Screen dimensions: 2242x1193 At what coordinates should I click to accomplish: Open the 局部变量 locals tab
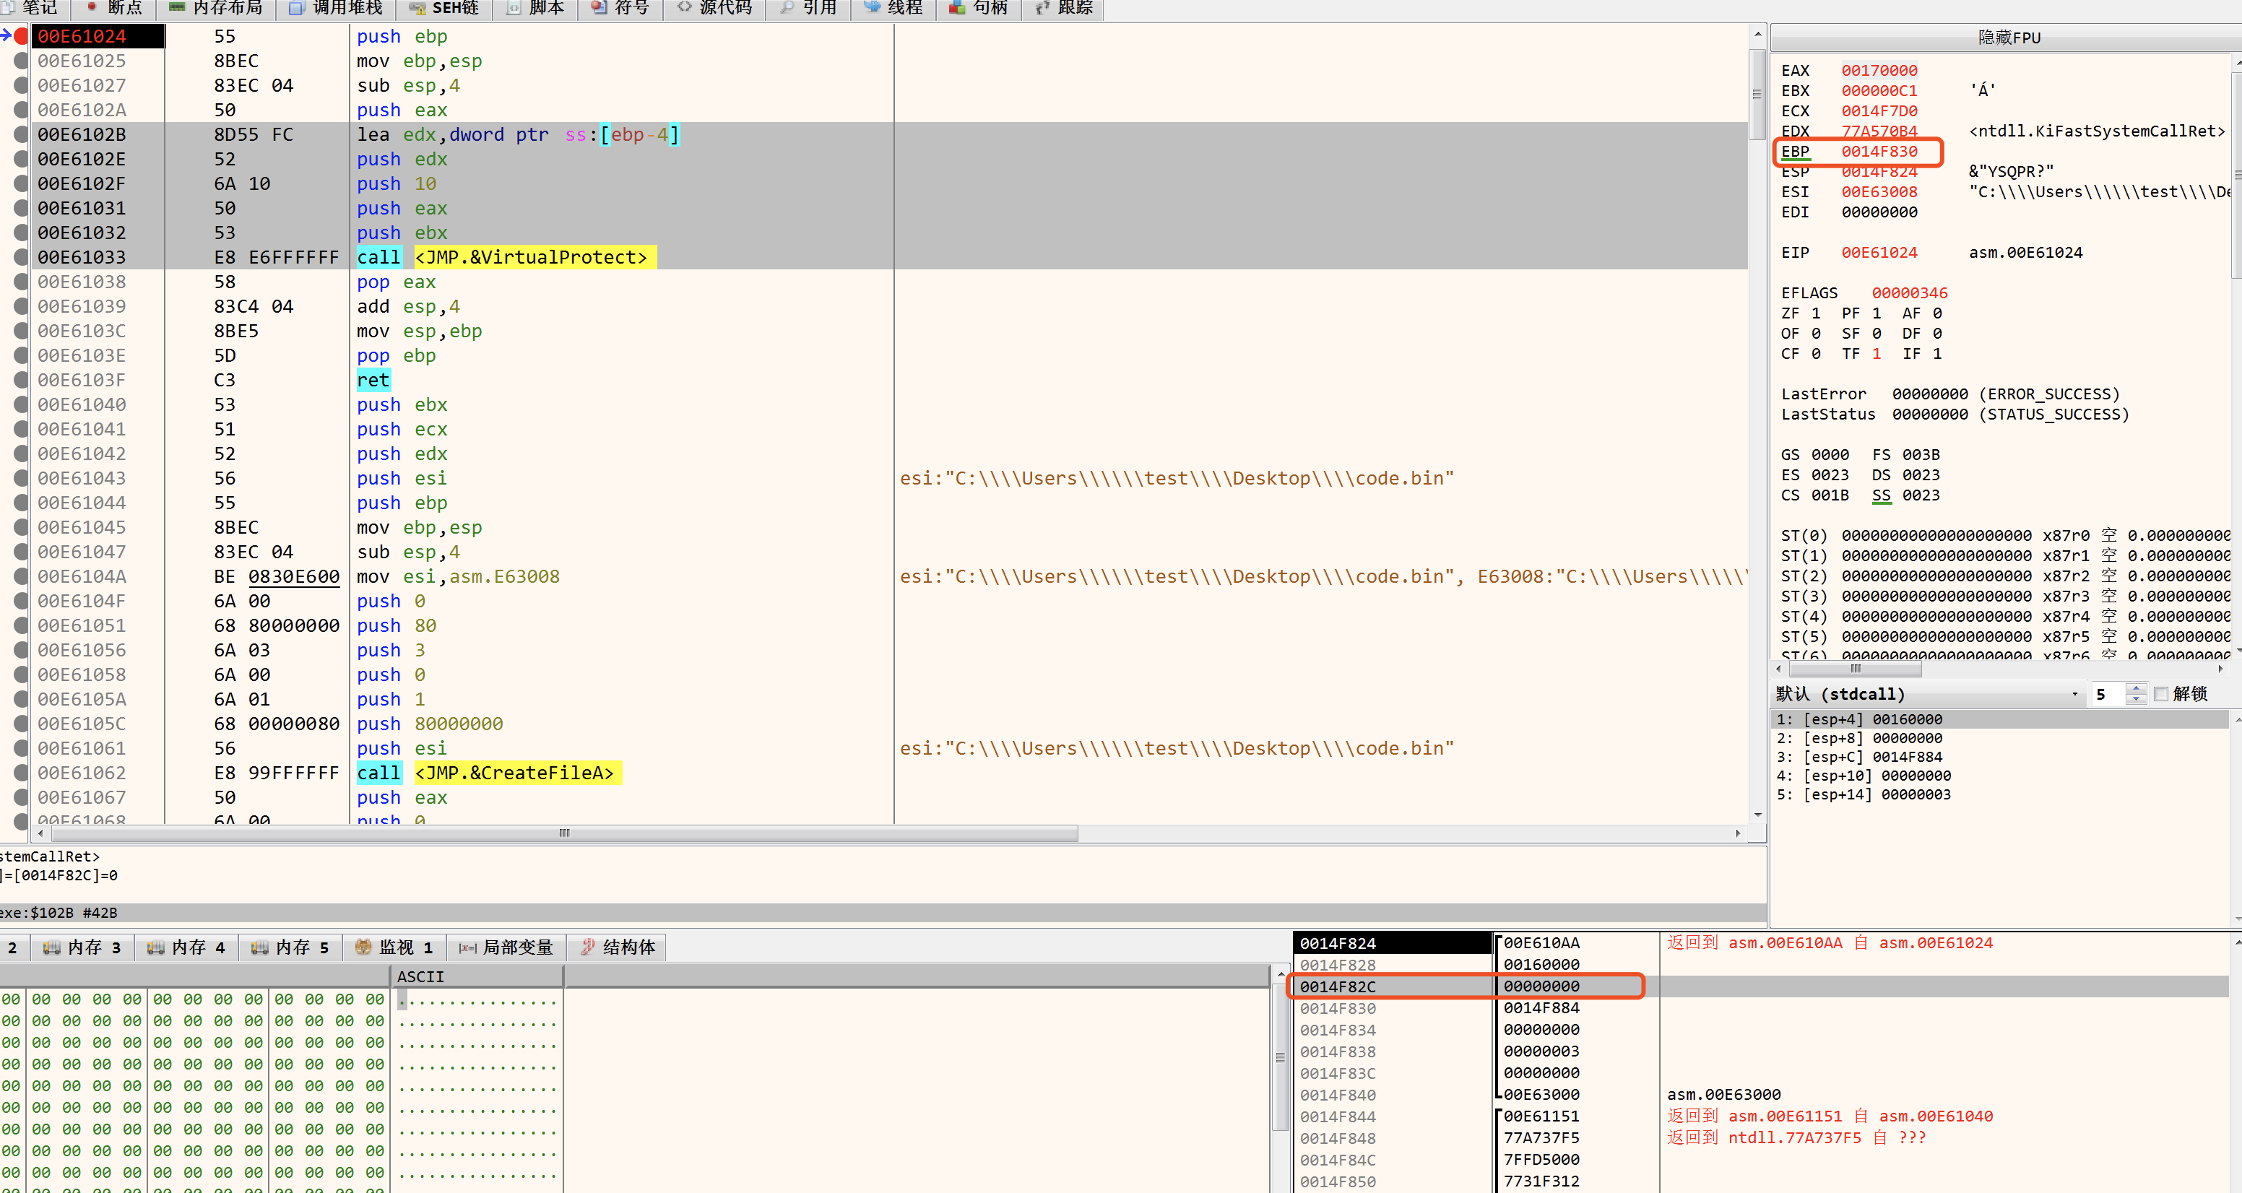coord(506,947)
